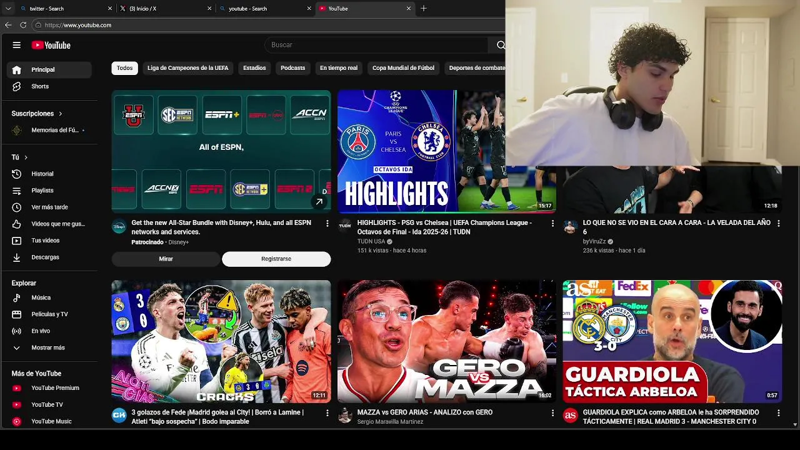This screenshot has height=450, width=800.
Task: Open options for 3 golazos de Fede video
Action: click(x=327, y=413)
